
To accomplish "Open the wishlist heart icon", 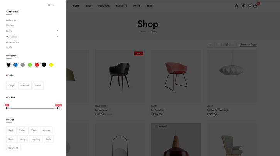I will coord(250,6).
